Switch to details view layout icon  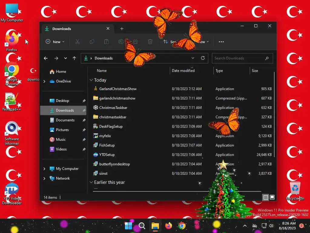point(265,197)
